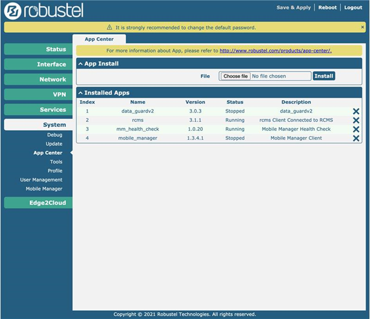370x319 pixels.
Task: Click the File label in App Install
Action: [205, 76]
